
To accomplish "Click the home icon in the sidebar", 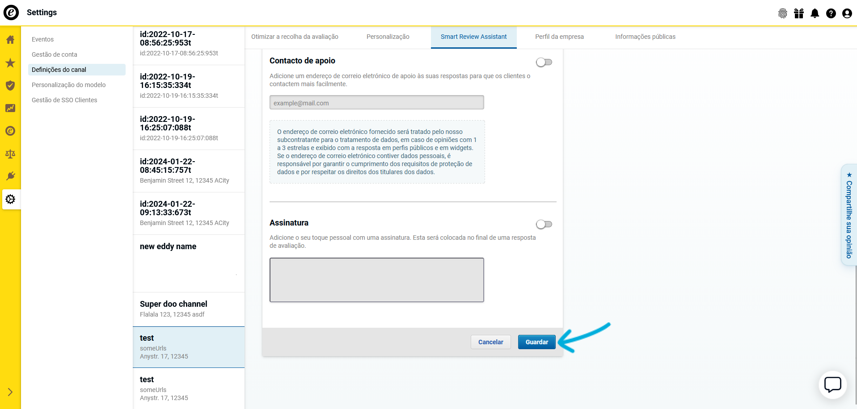I will click(x=10, y=40).
